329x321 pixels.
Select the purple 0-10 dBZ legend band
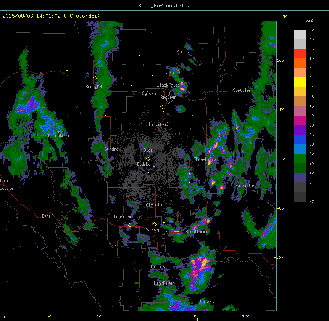pos(300,178)
